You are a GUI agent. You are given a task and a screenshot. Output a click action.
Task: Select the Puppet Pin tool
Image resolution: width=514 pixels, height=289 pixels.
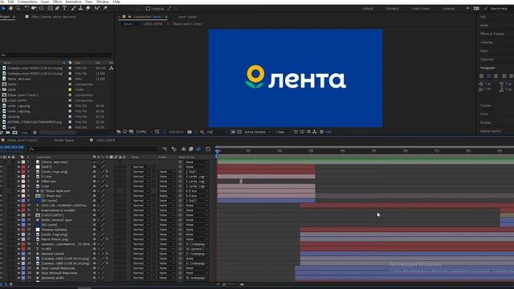coord(105,9)
